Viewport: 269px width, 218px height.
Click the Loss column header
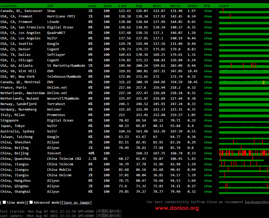pyautogui.click(x=92, y=6)
